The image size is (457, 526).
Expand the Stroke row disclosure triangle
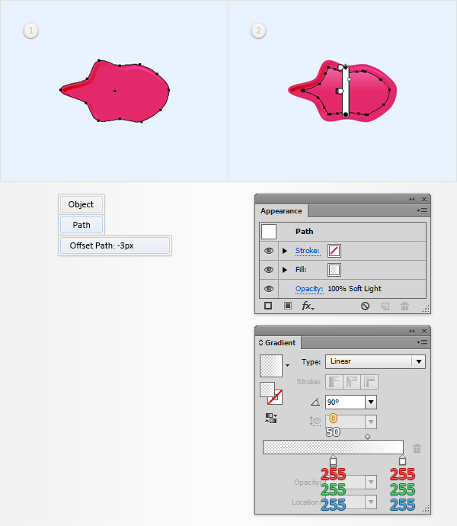pyautogui.click(x=285, y=251)
